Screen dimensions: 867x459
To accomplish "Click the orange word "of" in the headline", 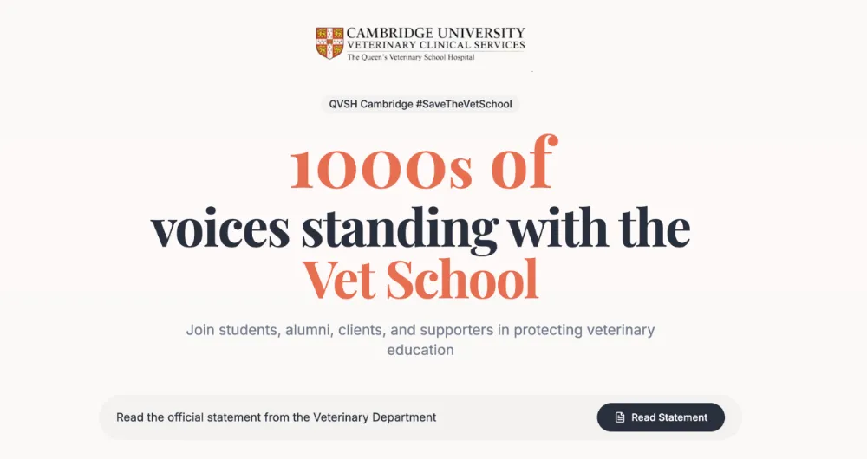I will coord(523,167).
